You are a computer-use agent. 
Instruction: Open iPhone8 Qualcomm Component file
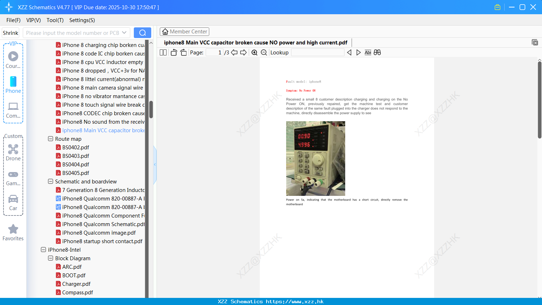tap(100, 215)
